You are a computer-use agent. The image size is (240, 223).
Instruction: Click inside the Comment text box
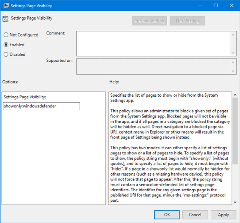point(154,43)
